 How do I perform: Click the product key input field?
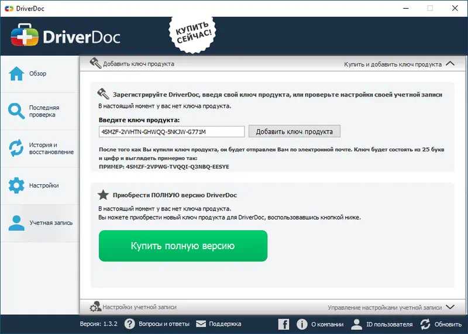171,132
